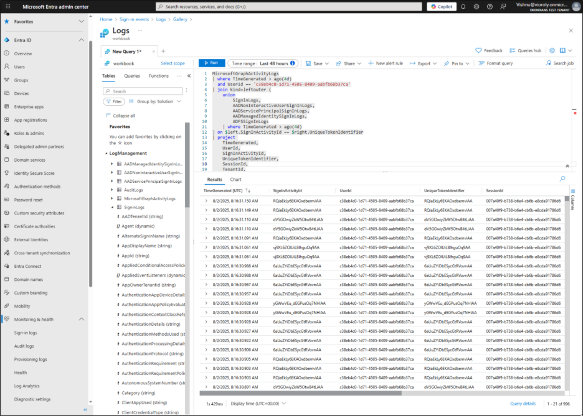This screenshot has width=583, height=416.
Task: Click the search resources box
Action: click(288, 7)
